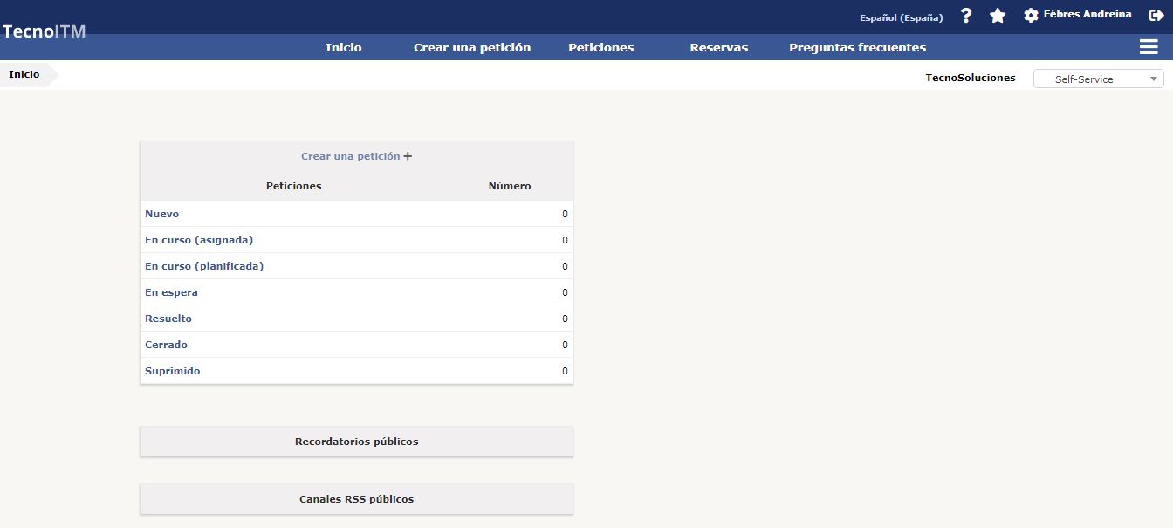Open the hamburger menu icon
The width and height of the screenshot is (1173, 528).
(1148, 47)
